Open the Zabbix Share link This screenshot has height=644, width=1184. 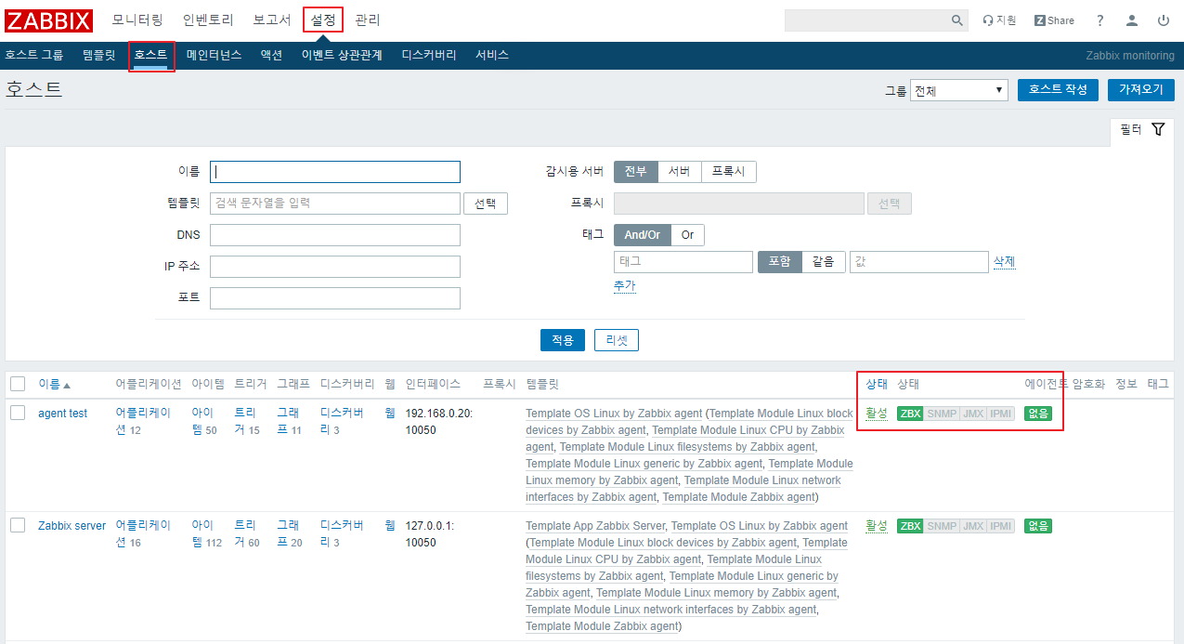coord(1054,20)
